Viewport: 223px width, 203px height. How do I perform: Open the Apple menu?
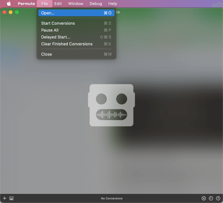point(9,3)
